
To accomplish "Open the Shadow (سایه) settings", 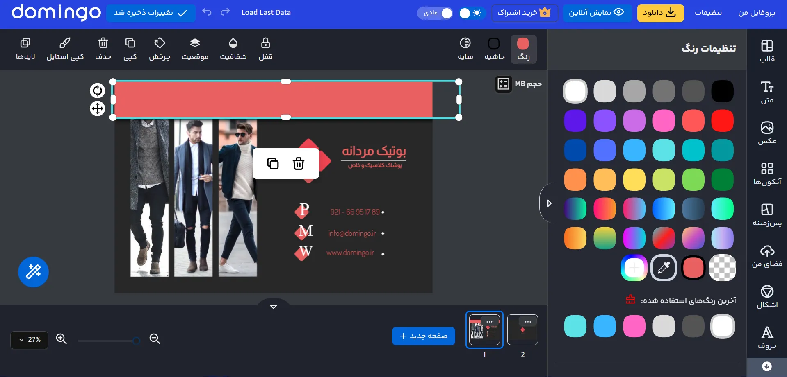I will point(465,49).
